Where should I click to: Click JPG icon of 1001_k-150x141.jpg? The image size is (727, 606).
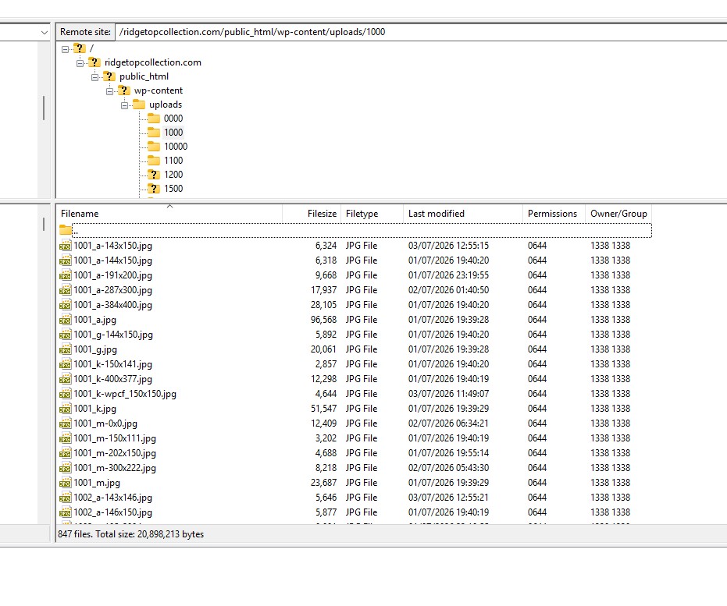pos(66,364)
